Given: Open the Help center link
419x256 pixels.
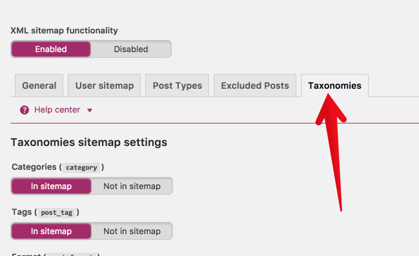Looking at the screenshot, I should tap(57, 109).
